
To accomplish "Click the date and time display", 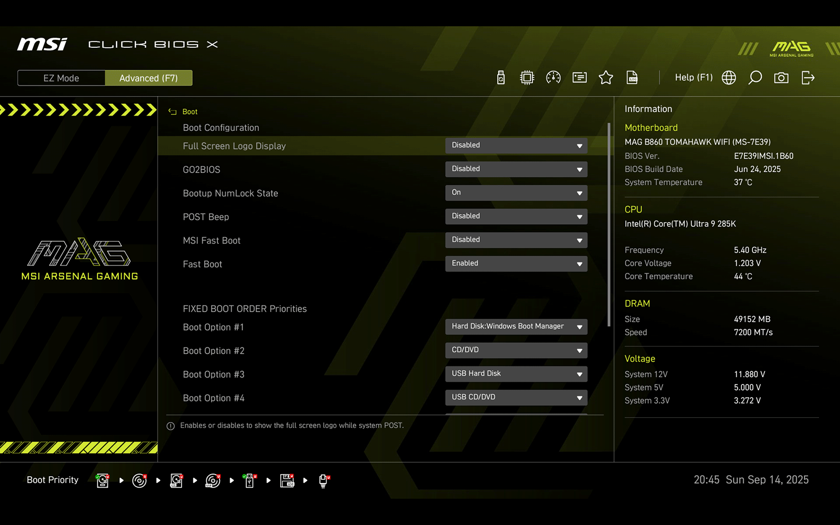I will click(x=751, y=480).
